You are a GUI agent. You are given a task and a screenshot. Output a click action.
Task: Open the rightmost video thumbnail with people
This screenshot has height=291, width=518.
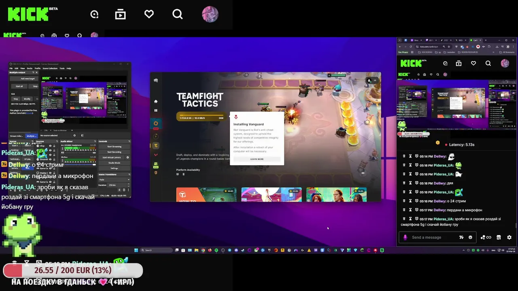pyautogui.click(x=337, y=194)
